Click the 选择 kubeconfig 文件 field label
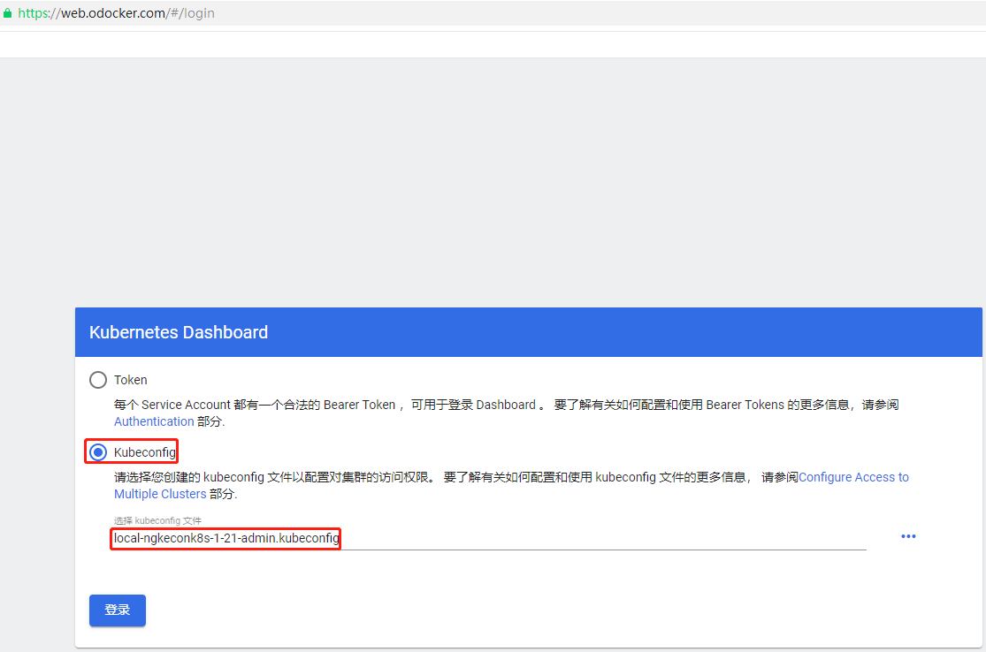Viewport: 986px width, 652px height. [157, 520]
